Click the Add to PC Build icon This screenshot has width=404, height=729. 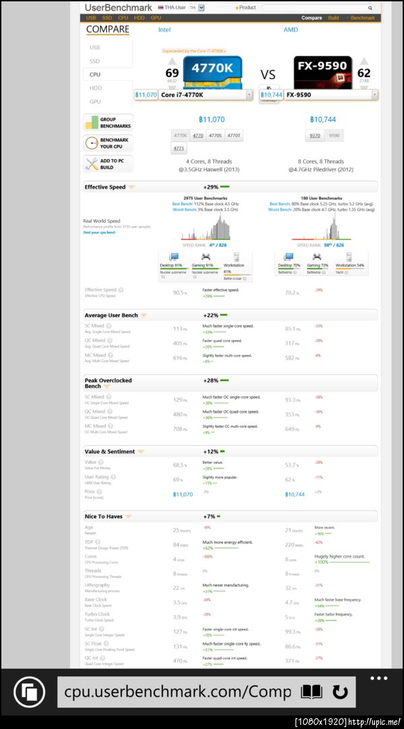(x=92, y=164)
